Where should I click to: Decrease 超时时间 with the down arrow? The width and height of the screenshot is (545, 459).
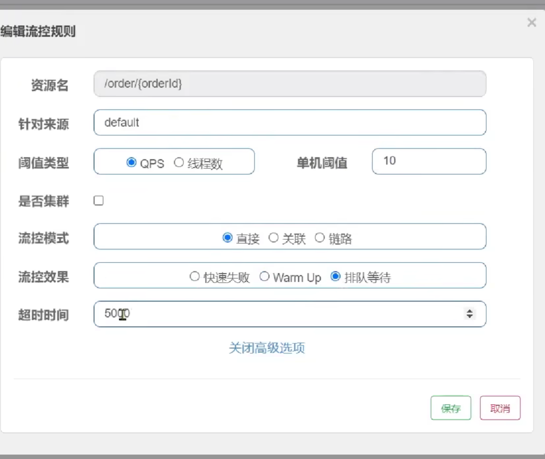[470, 316]
